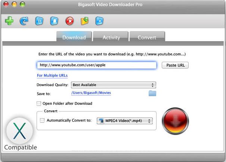The width and height of the screenshot is (226, 162).
Task: Click the Paste URL button
Action: click(175, 65)
